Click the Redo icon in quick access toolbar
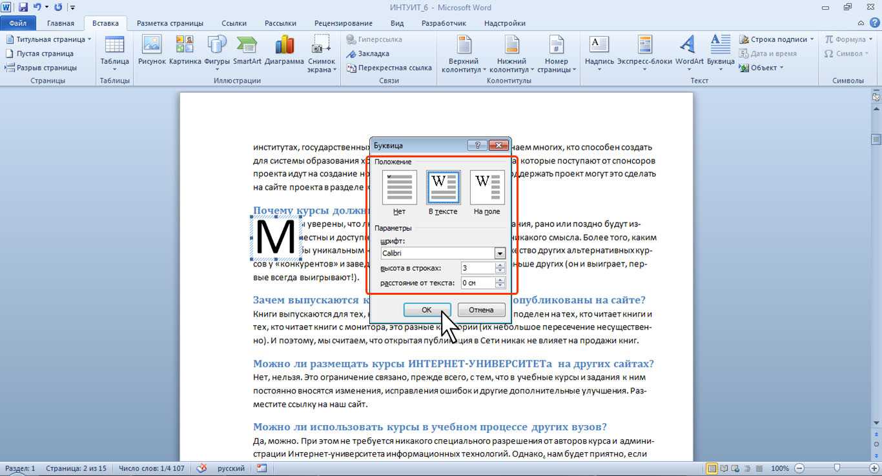The image size is (882, 476). 59,8
